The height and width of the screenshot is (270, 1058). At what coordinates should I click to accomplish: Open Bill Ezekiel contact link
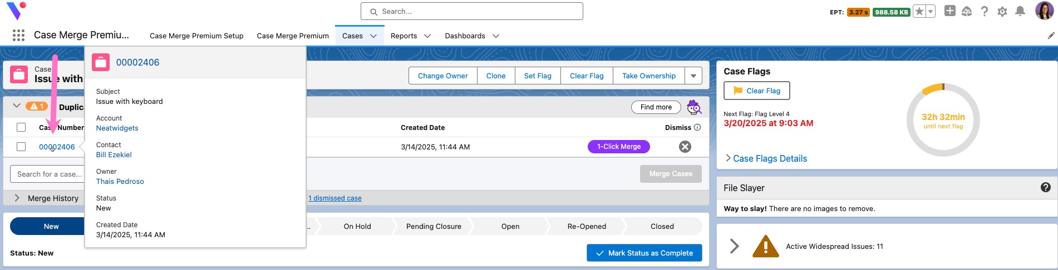tap(114, 154)
